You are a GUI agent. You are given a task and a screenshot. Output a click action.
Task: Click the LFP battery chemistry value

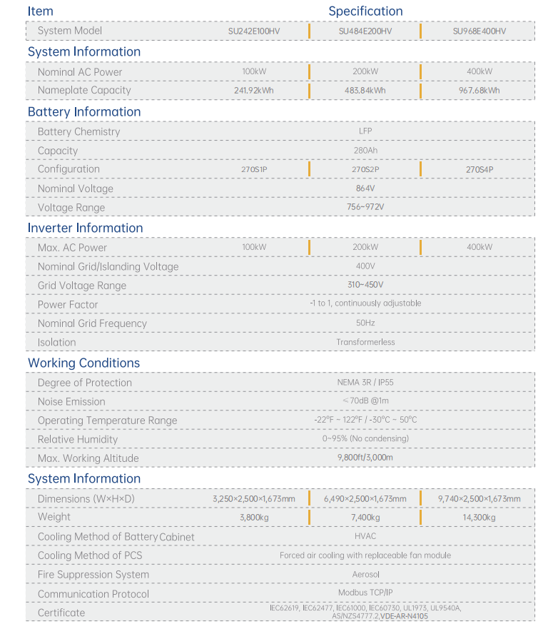(x=365, y=131)
